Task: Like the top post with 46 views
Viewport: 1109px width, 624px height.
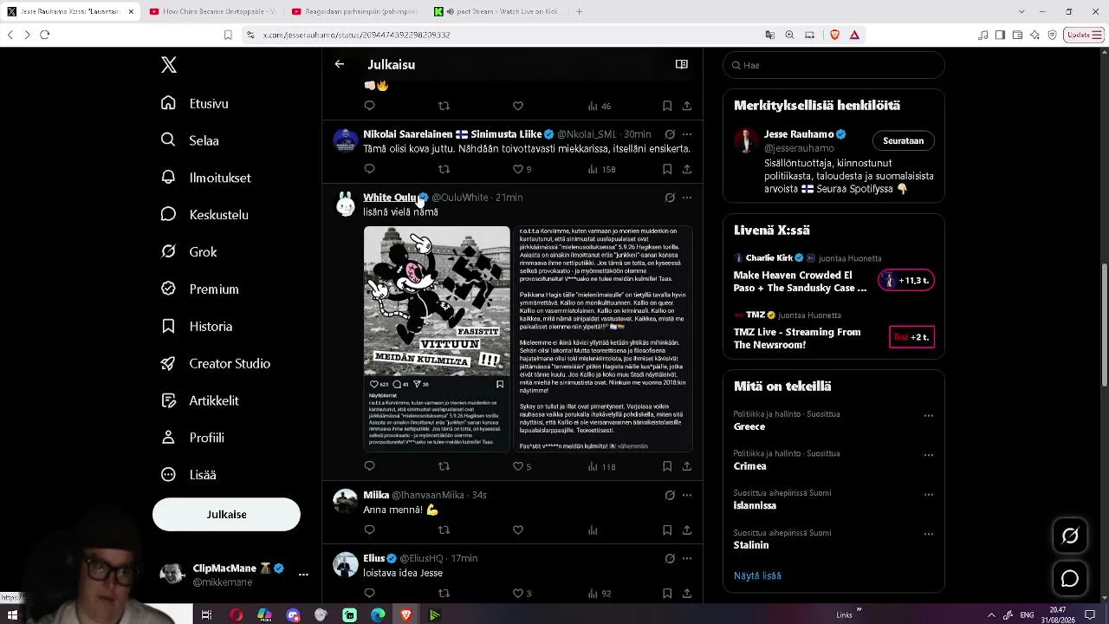Action: [518, 106]
